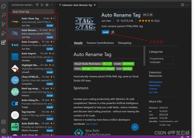Open the manage gear next to Install

tap(113, 32)
